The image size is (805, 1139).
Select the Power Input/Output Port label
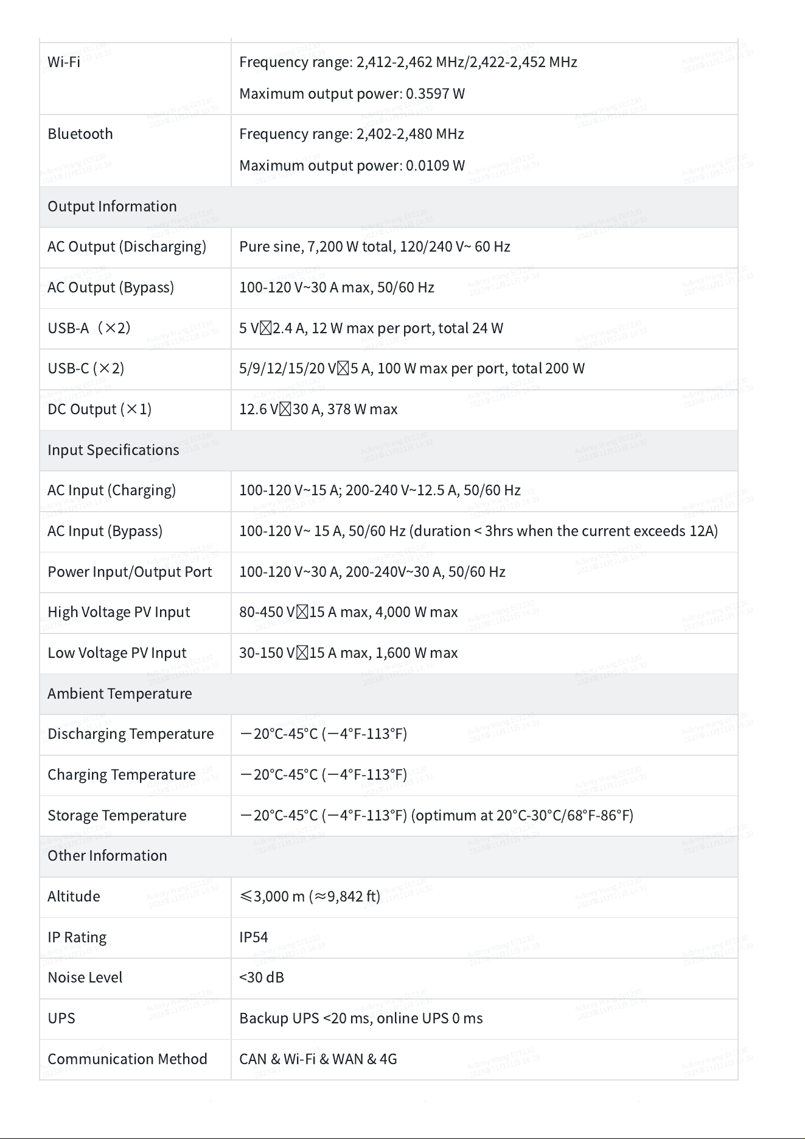130,572
